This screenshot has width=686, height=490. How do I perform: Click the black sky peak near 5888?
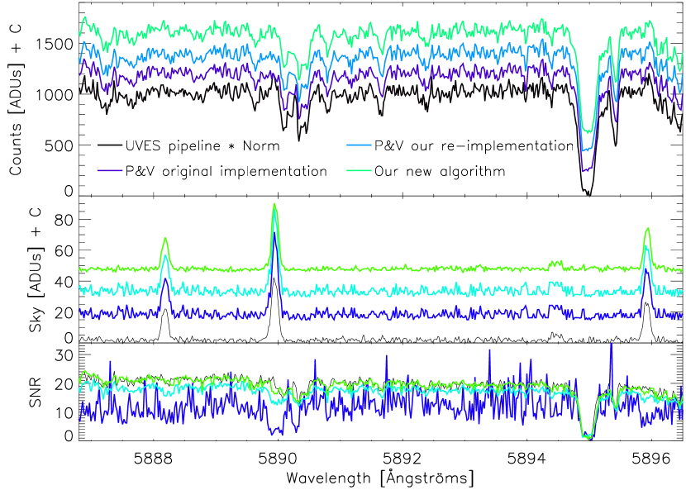tap(165, 311)
